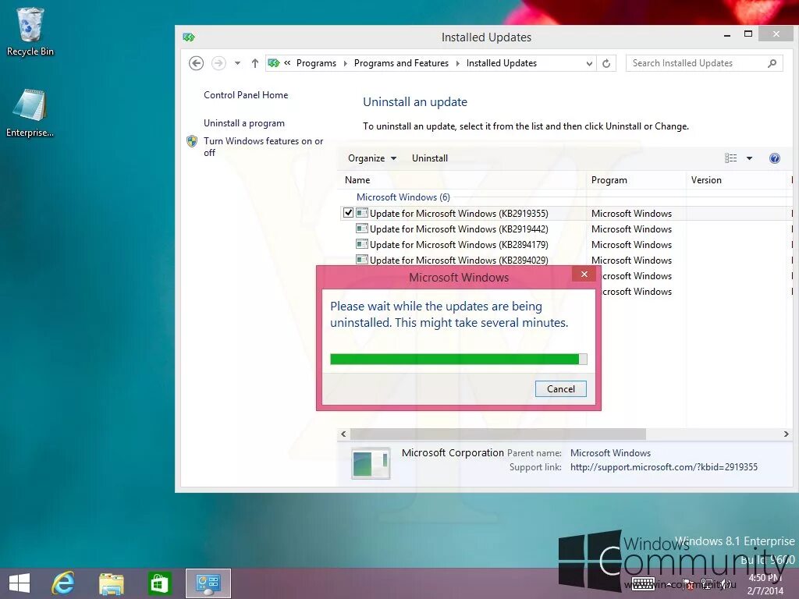Click the window icon in title bar
Viewport: 799px width, 599px height.
(x=189, y=37)
